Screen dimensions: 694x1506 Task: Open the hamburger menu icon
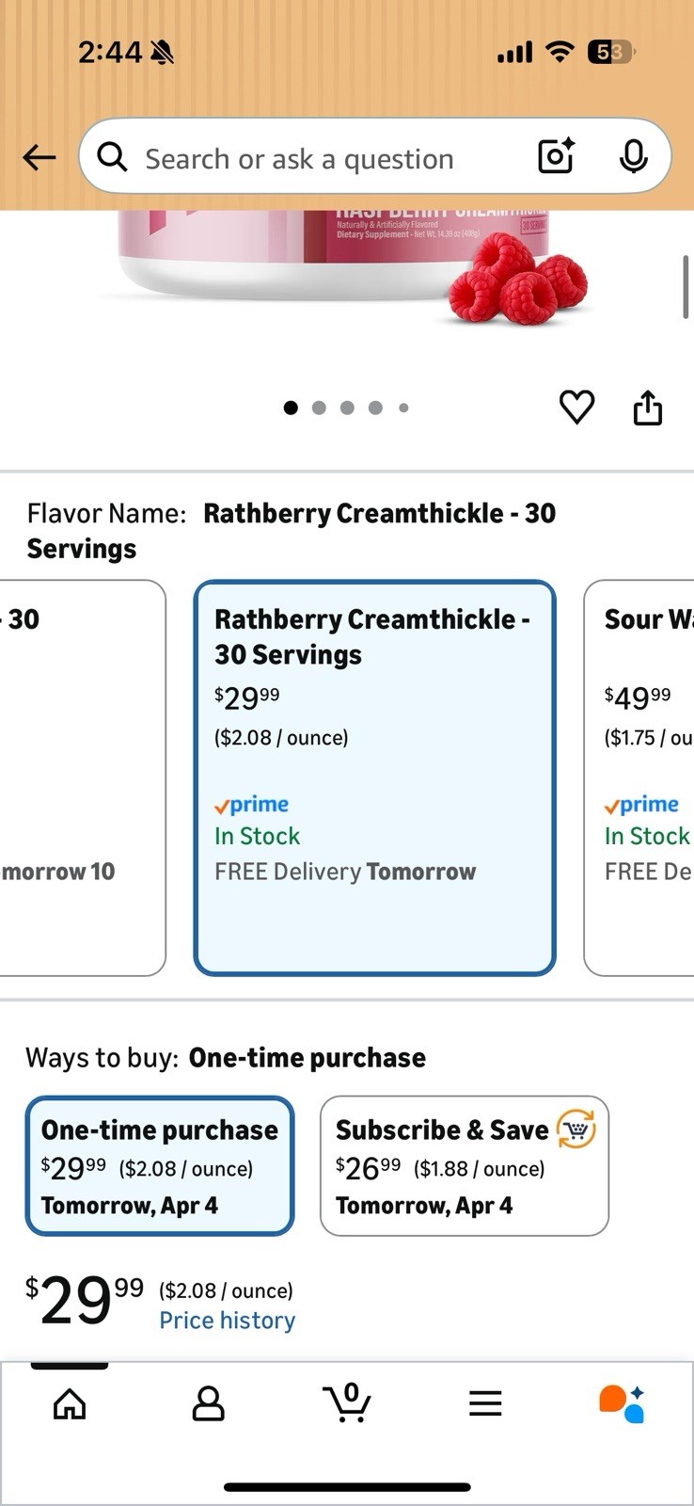coord(485,1403)
